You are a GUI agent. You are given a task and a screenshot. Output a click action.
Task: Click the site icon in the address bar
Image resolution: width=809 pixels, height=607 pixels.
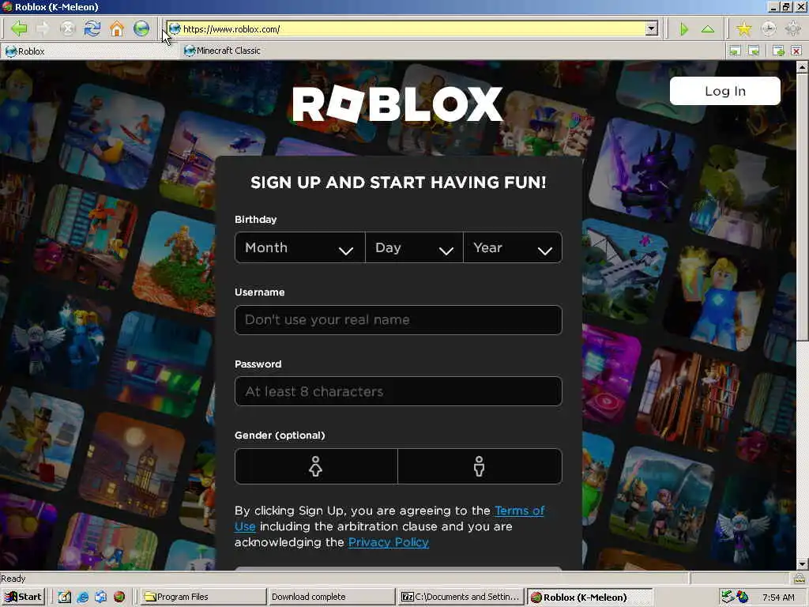click(175, 28)
